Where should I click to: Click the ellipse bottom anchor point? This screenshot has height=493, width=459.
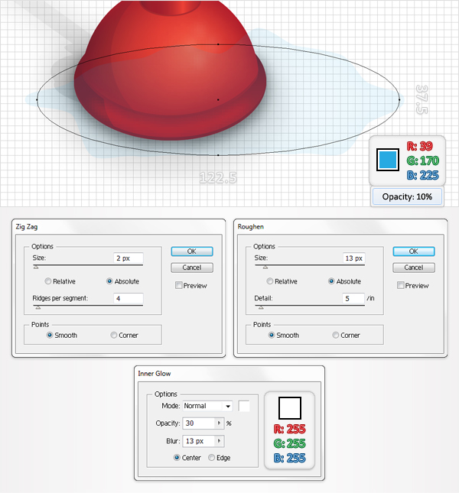click(218, 155)
